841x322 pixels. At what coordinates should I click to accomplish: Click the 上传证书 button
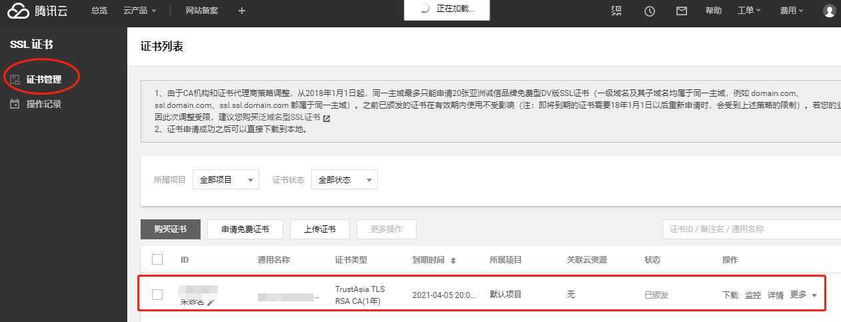click(x=320, y=229)
